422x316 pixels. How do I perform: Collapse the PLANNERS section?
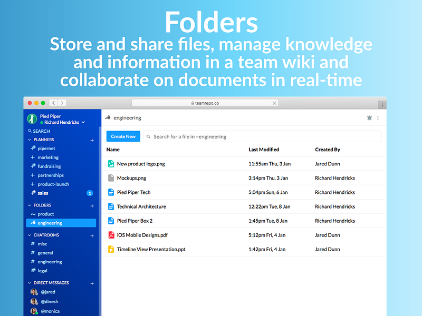[30, 140]
